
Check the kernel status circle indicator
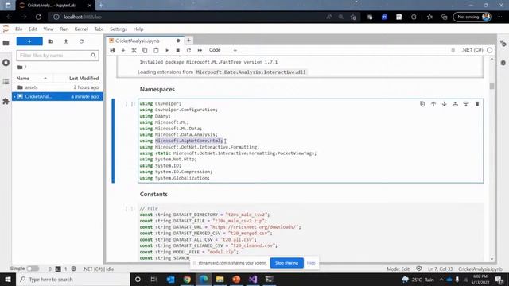[x=490, y=50]
